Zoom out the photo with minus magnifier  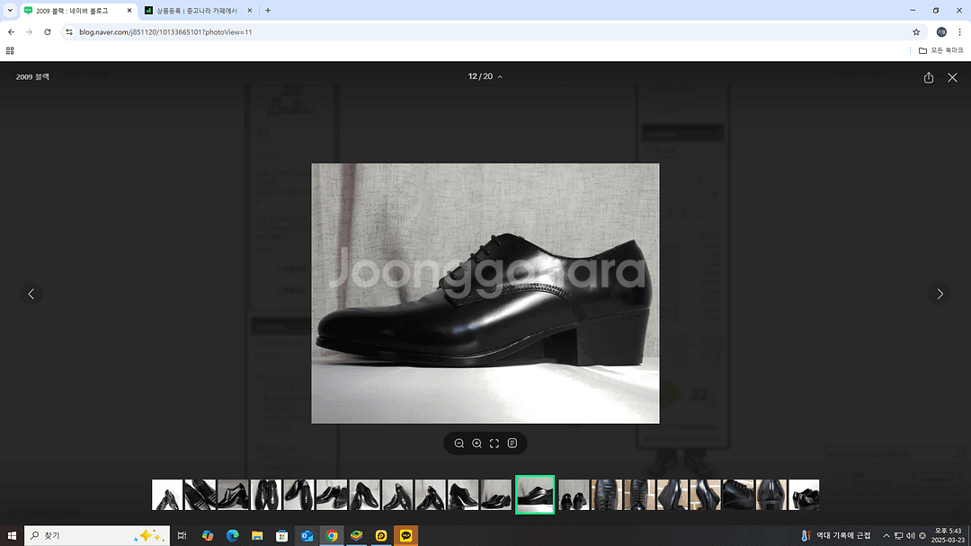pos(459,444)
